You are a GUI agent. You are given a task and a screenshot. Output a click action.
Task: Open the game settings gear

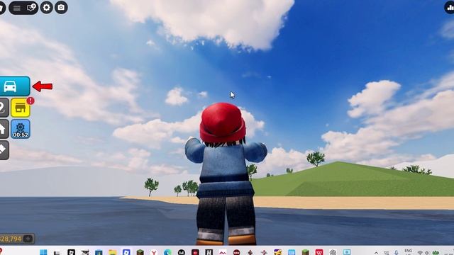pos(46,8)
